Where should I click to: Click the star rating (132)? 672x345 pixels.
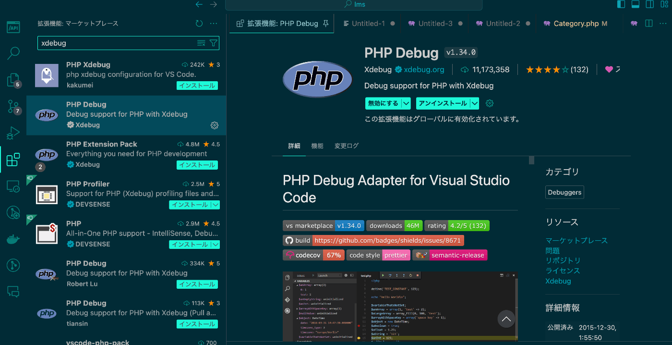click(x=557, y=70)
